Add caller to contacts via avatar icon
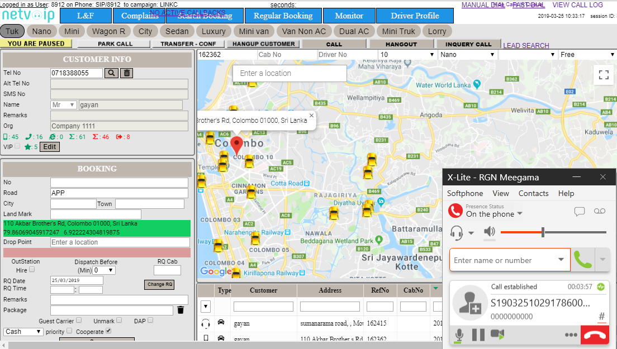Image resolution: width=617 pixels, height=349 pixels. tap(470, 303)
